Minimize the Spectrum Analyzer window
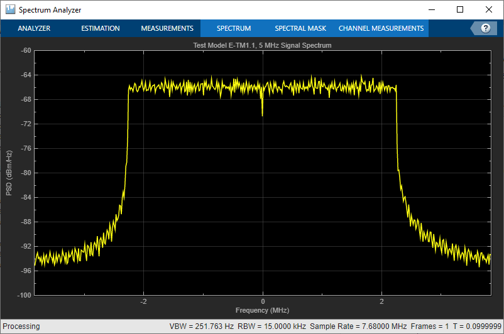Screen dimensions: 504x334 point(431,10)
